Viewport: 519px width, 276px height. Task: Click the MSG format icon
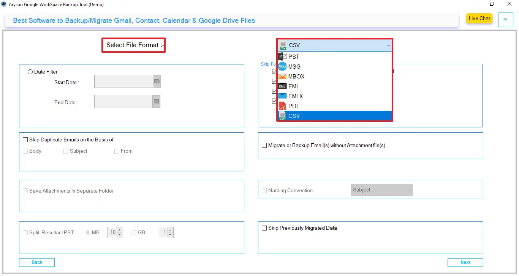click(x=282, y=66)
